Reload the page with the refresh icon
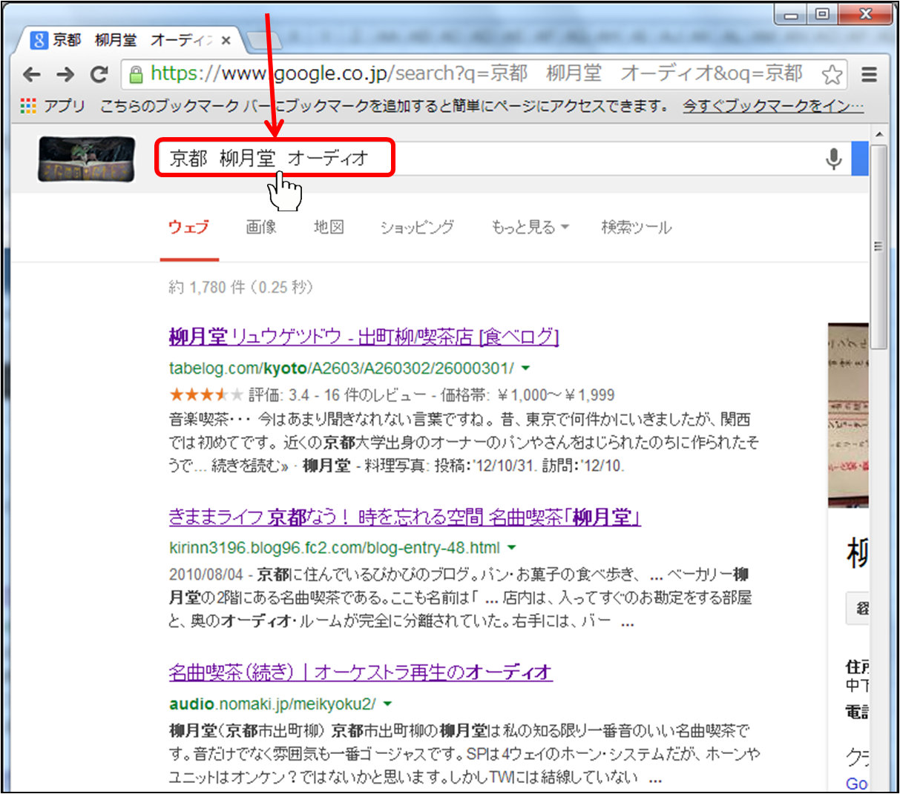Screen dimensions: 900x794 pos(99,74)
